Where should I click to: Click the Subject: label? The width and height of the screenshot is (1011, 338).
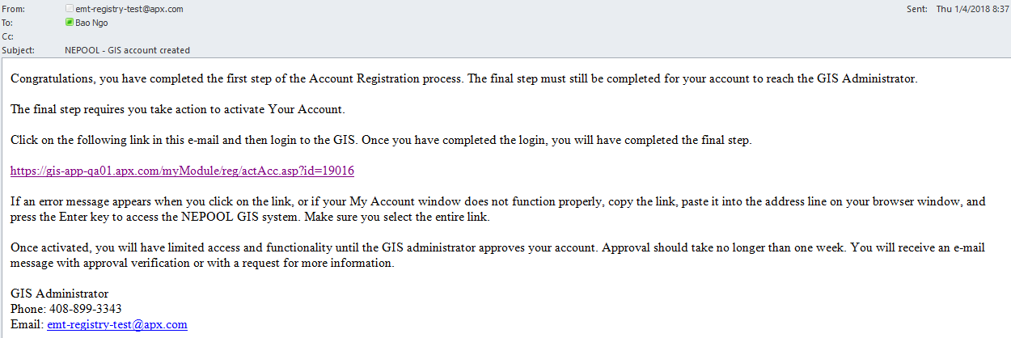[x=19, y=50]
